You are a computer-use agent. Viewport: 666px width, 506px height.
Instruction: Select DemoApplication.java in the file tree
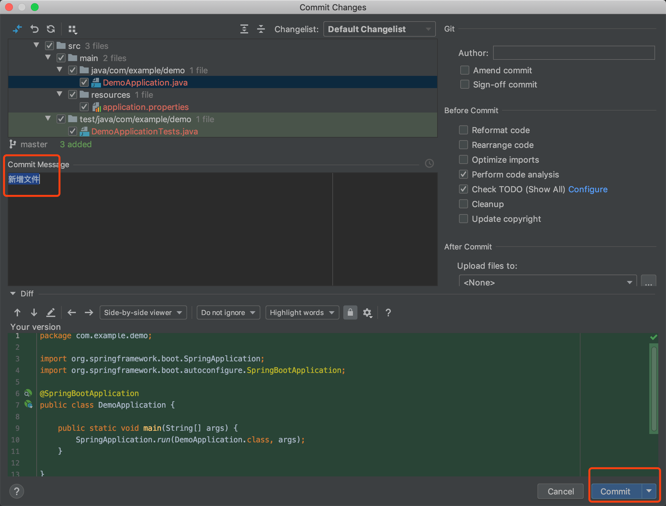(x=145, y=82)
